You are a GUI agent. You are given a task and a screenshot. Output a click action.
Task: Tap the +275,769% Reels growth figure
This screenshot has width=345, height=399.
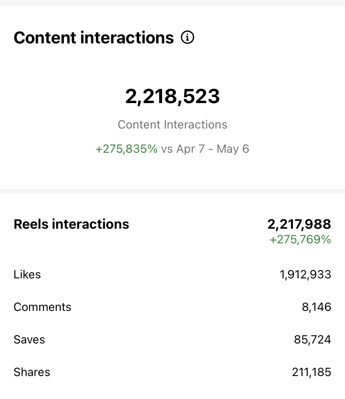point(300,240)
